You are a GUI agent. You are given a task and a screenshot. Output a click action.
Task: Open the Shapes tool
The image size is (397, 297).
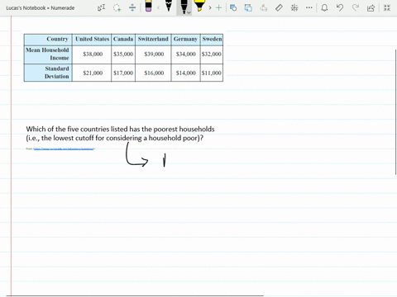(233, 7)
